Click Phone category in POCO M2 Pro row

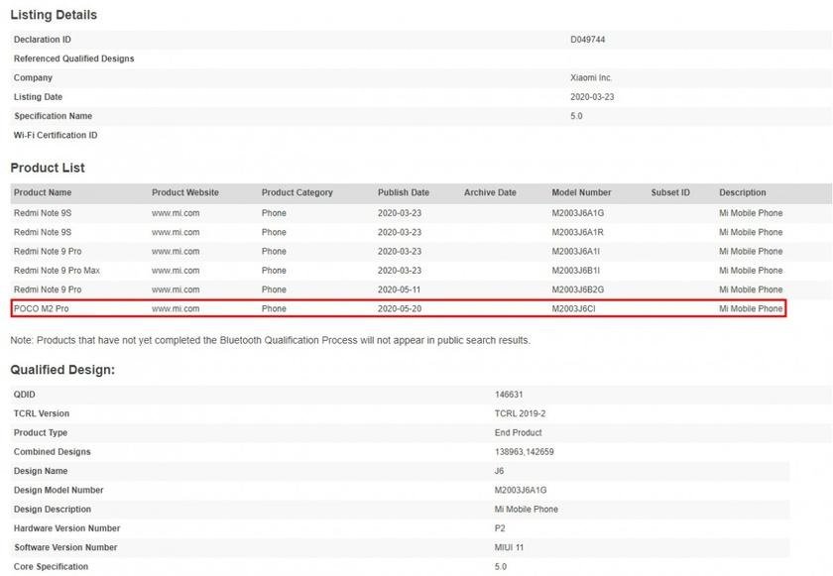(x=274, y=308)
